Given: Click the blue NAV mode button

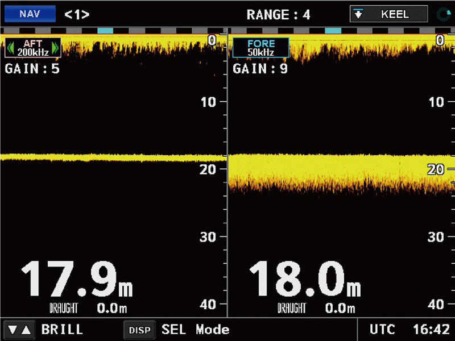Looking at the screenshot, I should [x=30, y=14].
